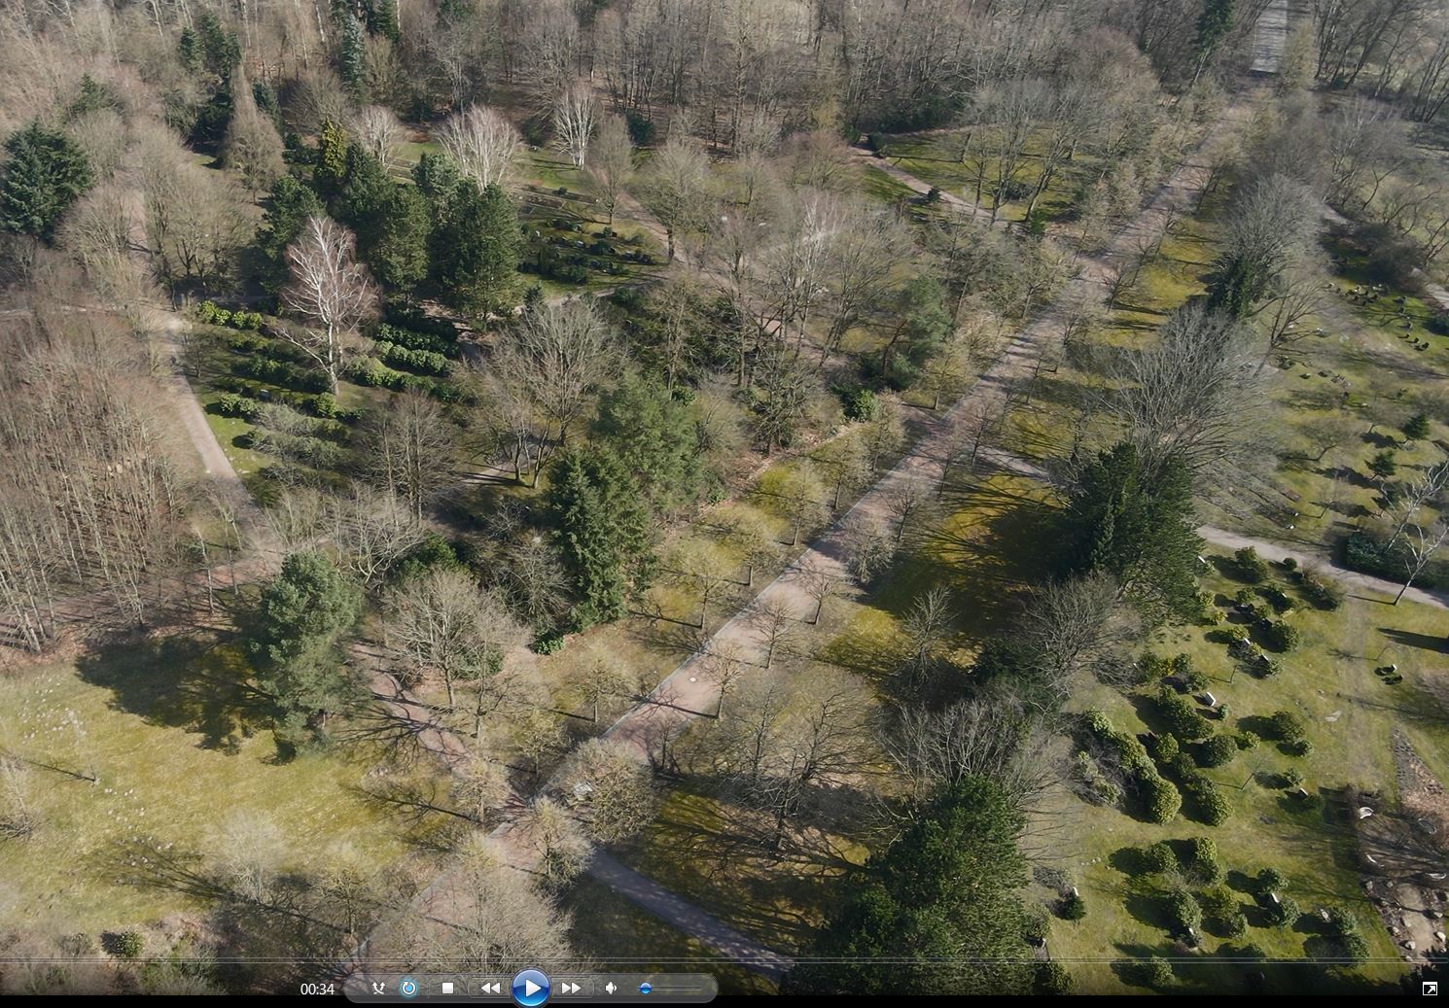Click the rewind/previous button
1449x1008 pixels.
[489, 989]
